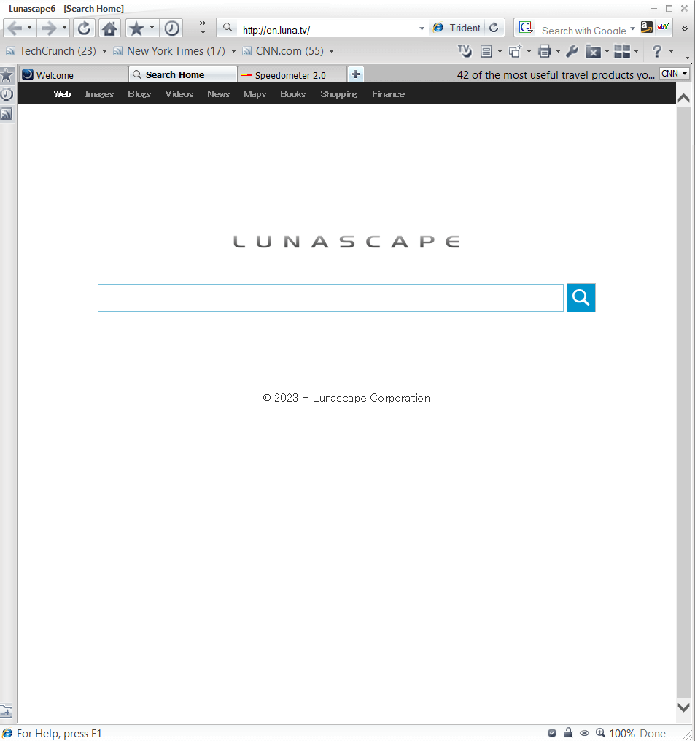This screenshot has width=695, height=741.
Task: Click the security checkmark status icon
Action: [x=552, y=733]
